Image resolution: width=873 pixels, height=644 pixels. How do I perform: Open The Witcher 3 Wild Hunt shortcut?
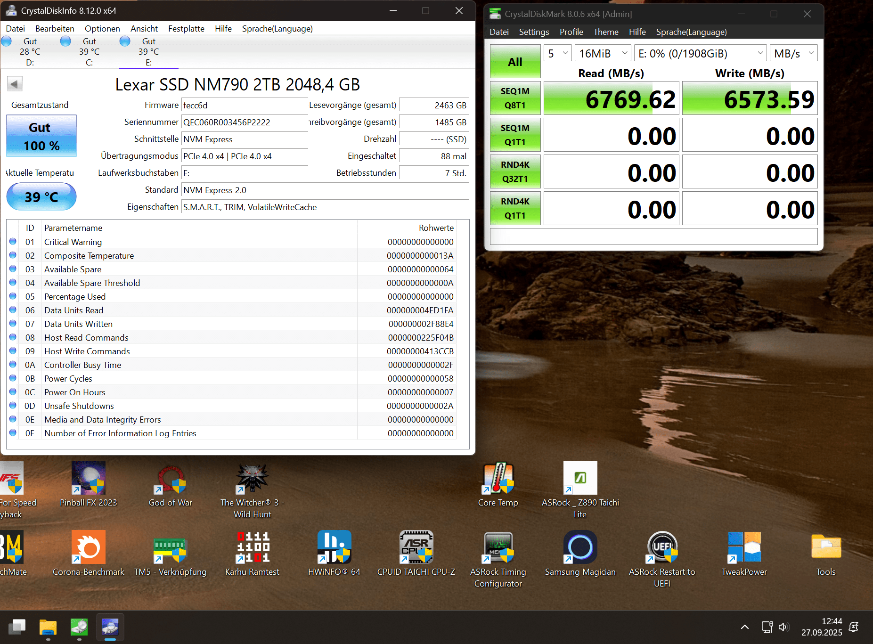pos(253,490)
